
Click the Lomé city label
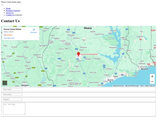[145, 69]
